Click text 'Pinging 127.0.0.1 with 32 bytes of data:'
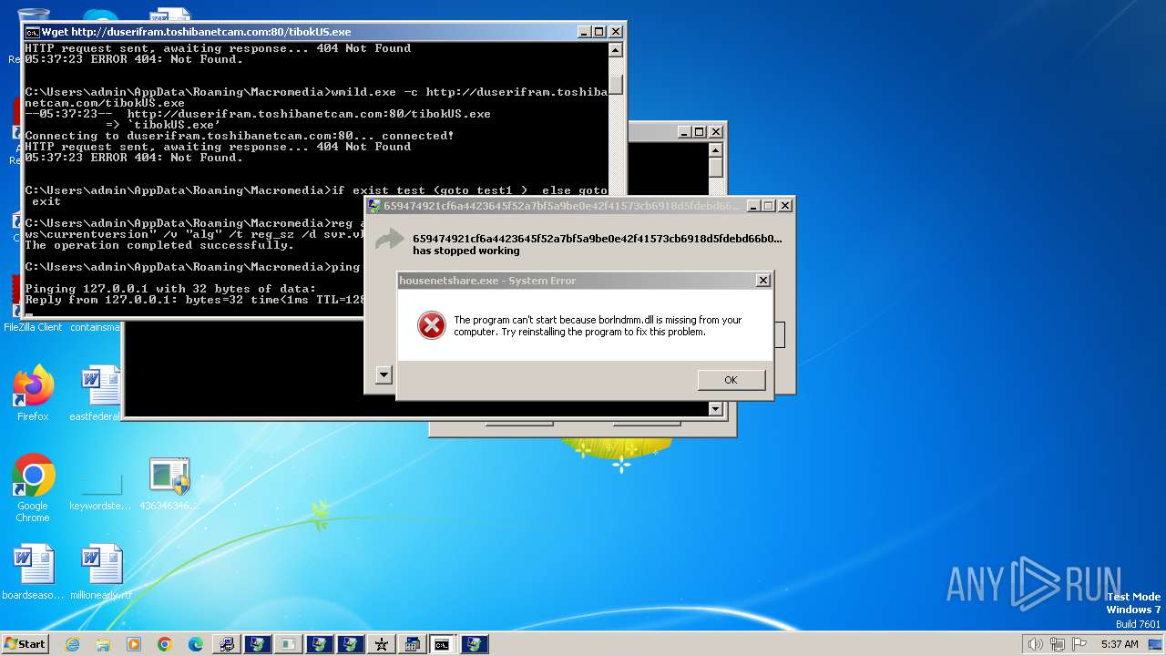 coord(170,289)
